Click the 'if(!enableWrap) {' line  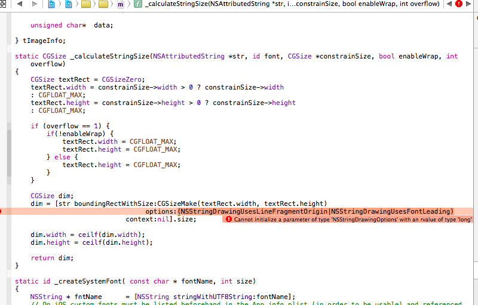point(80,134)
